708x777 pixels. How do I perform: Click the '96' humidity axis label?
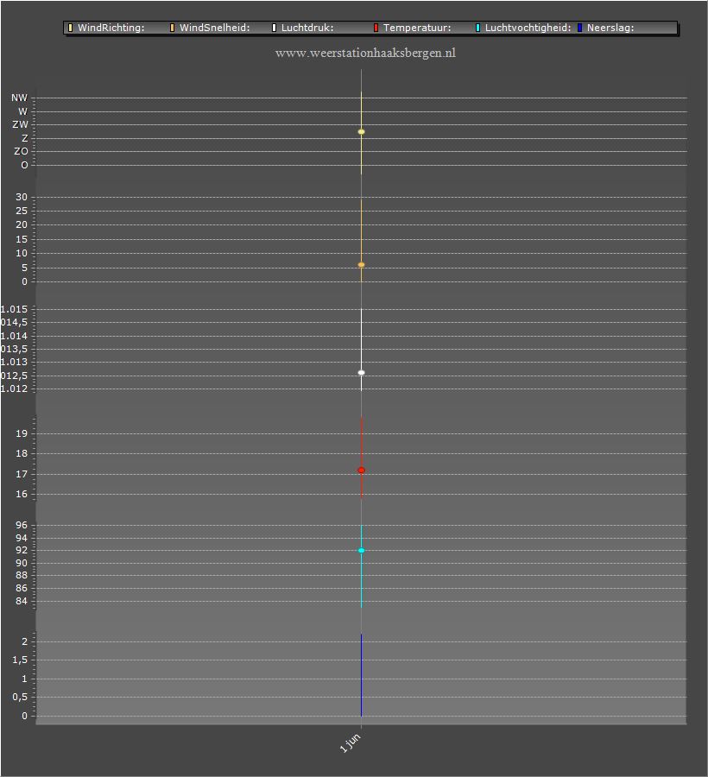[x=22, y=525]
